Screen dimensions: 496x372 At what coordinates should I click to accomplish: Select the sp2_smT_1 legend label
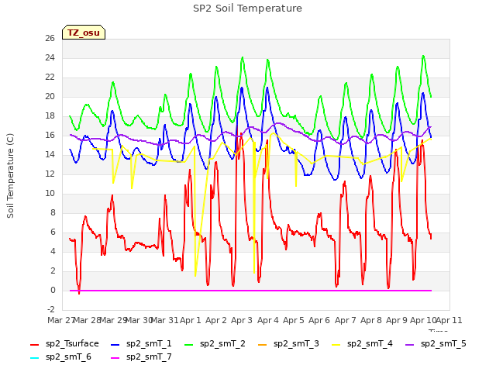point(149,343)
